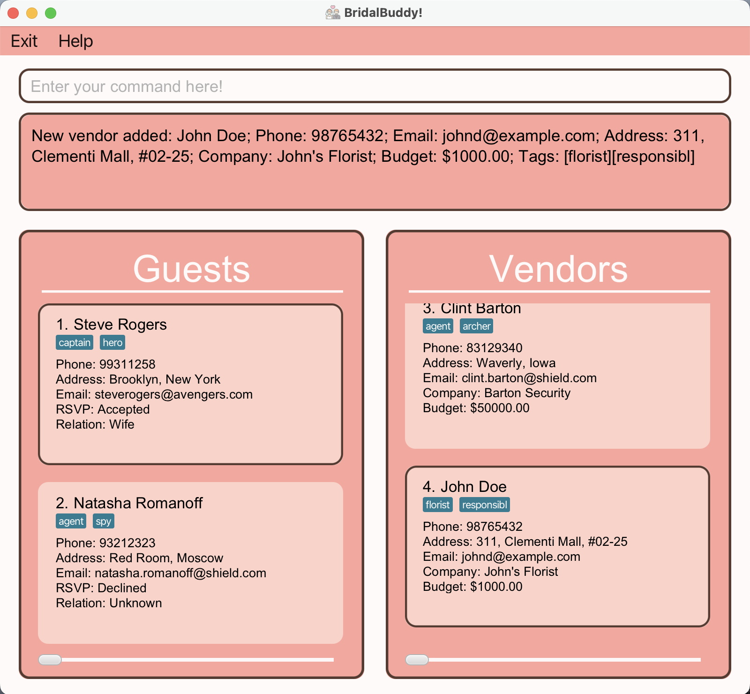The height and width of the screenshot is (694, 750).
Task: Click 'RSVP: Accepted' text
Action: click(x=103, y=409)
